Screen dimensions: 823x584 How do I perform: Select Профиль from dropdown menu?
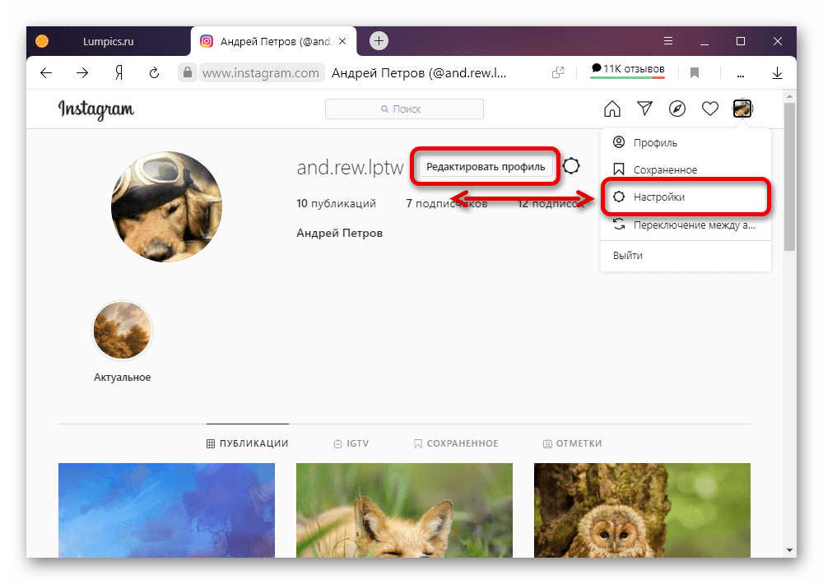click(x=655, y=142)
